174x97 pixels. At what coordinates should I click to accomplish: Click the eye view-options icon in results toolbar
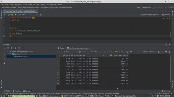click(x=166, y=52)
